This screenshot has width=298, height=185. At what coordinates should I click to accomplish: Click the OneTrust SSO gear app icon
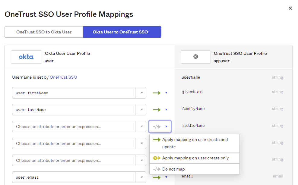point(195,57)
